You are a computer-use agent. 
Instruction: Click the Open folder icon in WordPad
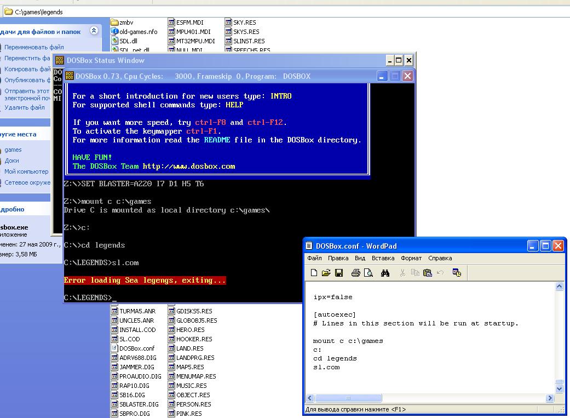pos(326,273)
